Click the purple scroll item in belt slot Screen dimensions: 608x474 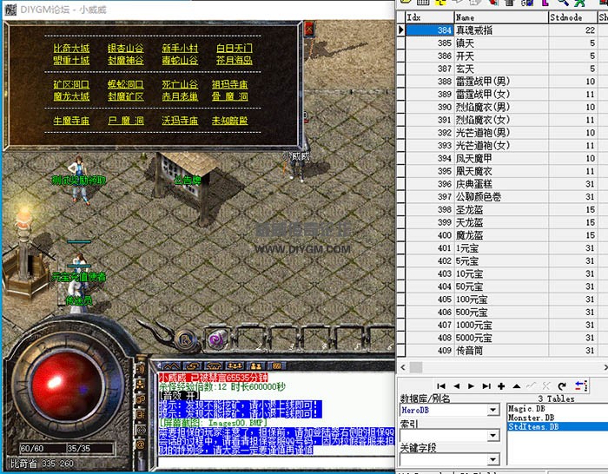point(216,340)
